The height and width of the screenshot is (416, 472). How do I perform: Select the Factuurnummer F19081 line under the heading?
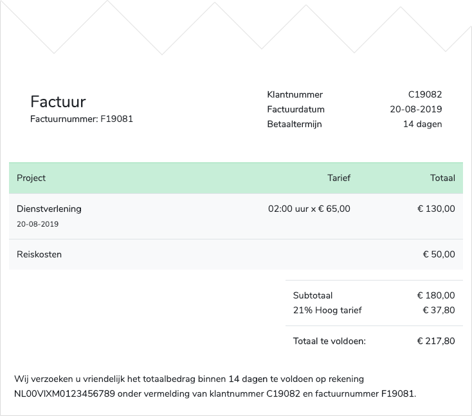click(82, 119)
